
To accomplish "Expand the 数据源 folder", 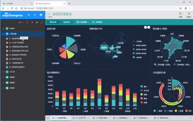I will click(3, 83).
